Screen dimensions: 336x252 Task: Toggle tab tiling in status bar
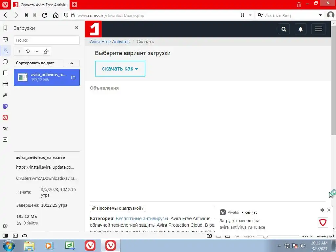tap(15, 236)
